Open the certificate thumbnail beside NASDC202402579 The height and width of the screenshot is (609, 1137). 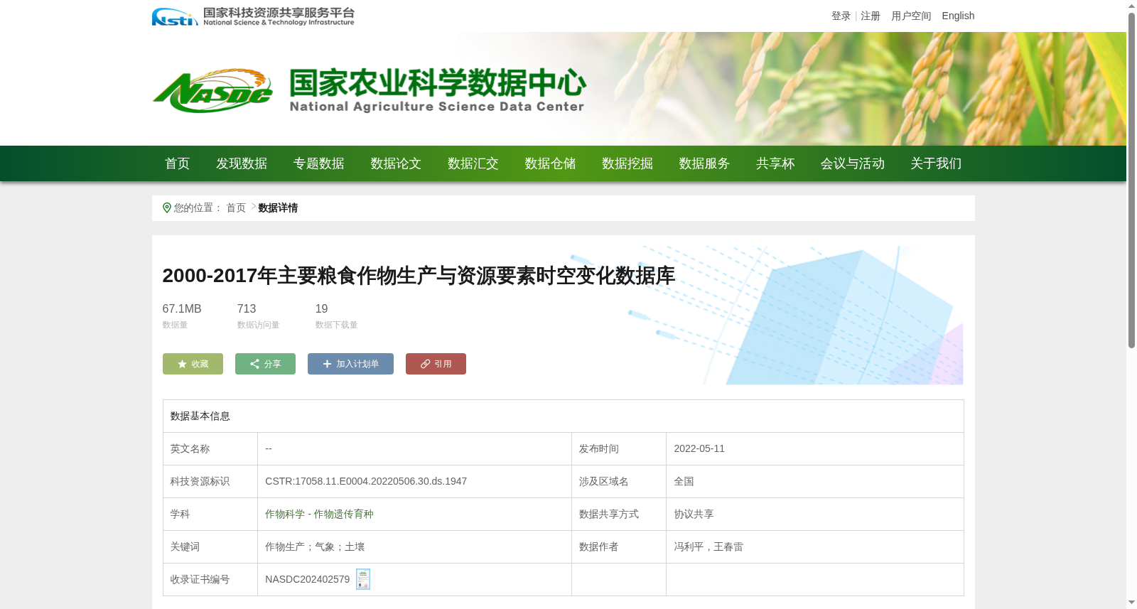pos(363,579)
